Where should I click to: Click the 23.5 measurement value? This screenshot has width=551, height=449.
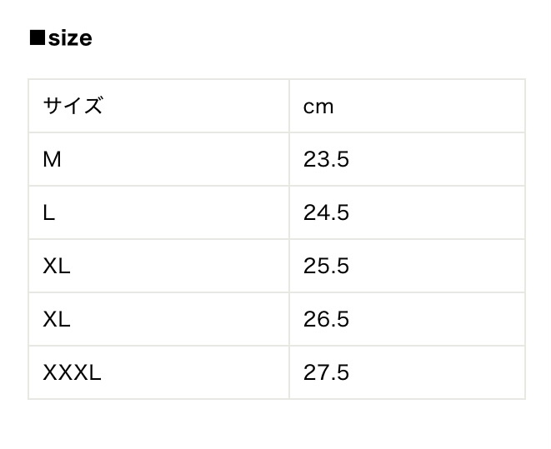[326, 159]
